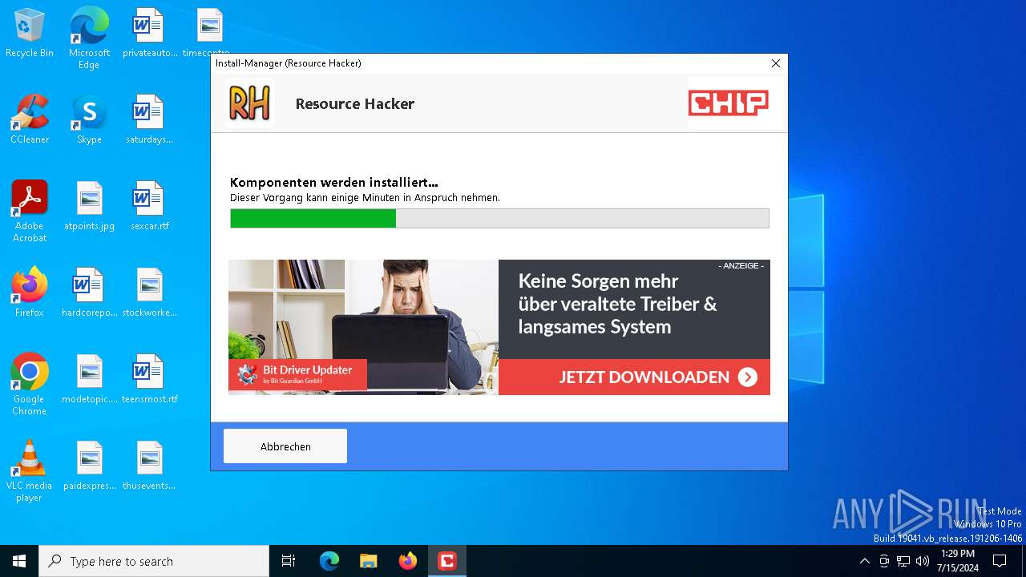Open Google Chrome desktop shortcut
The width and height of the screenshot is (1026, 577).
coord(30,385)
